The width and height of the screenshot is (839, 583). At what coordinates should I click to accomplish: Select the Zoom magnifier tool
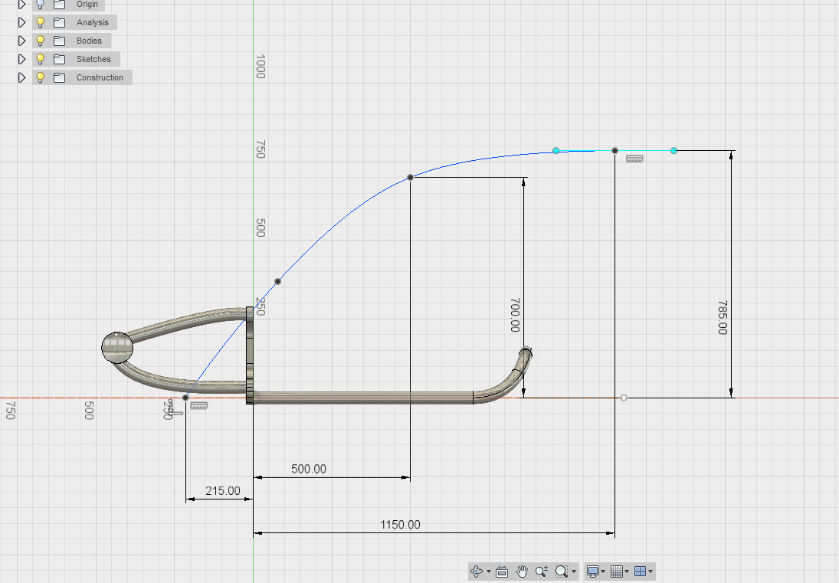pos(542,572)
